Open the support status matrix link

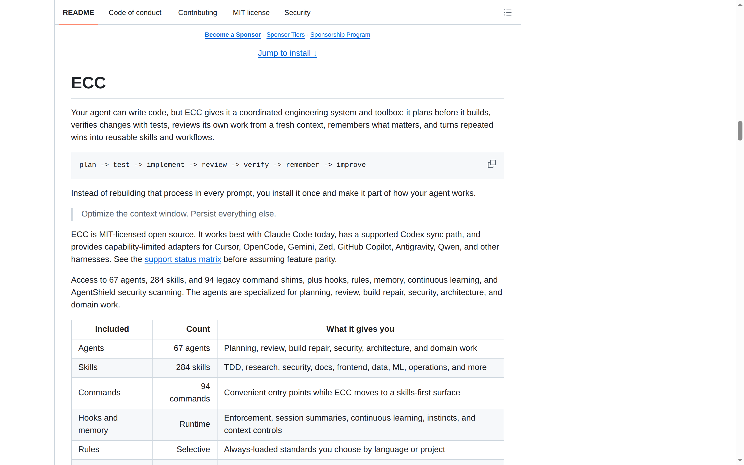coord(183,259)
